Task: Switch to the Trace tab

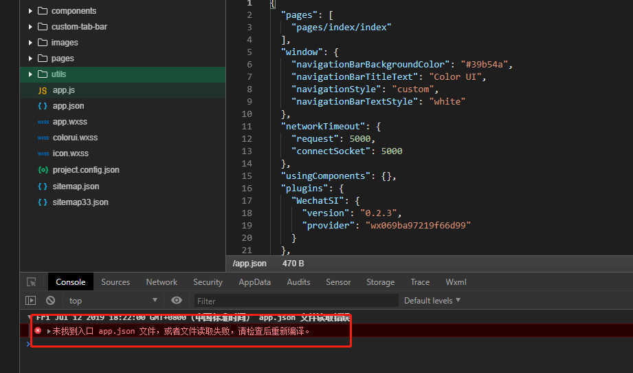Action: click(420, 281)
